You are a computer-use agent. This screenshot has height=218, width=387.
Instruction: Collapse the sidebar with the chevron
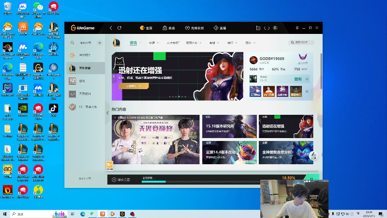[107, 113]
